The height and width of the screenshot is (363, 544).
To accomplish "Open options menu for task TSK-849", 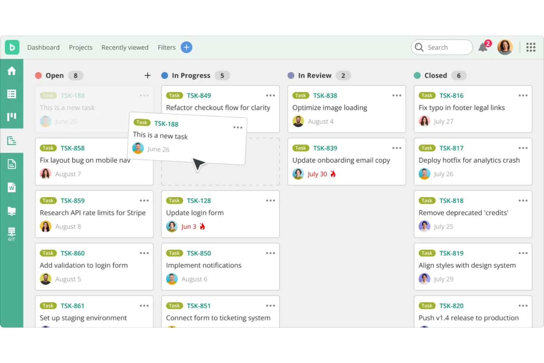I will point(271,95).
